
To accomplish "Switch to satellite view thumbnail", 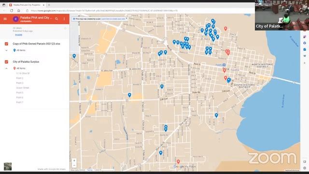I will 8,166.
